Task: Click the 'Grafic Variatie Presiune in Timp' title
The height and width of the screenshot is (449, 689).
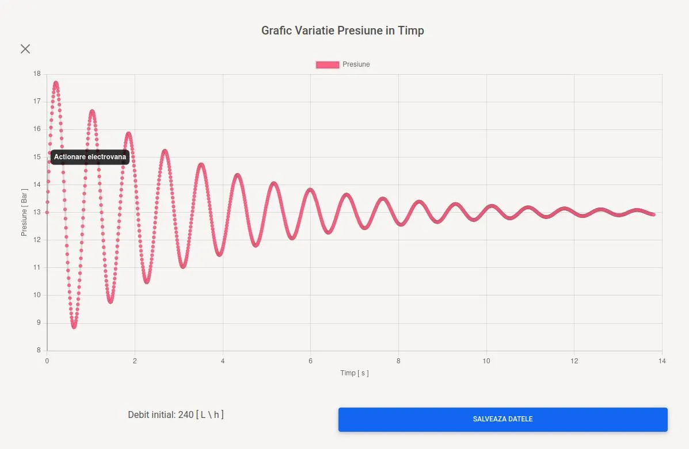Action: point(342,30)
